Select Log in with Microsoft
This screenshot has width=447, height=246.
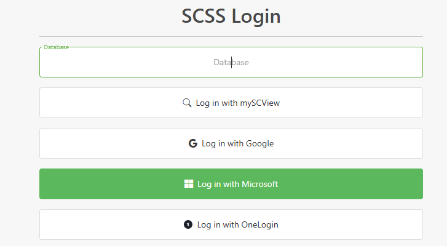pos(231,184)
